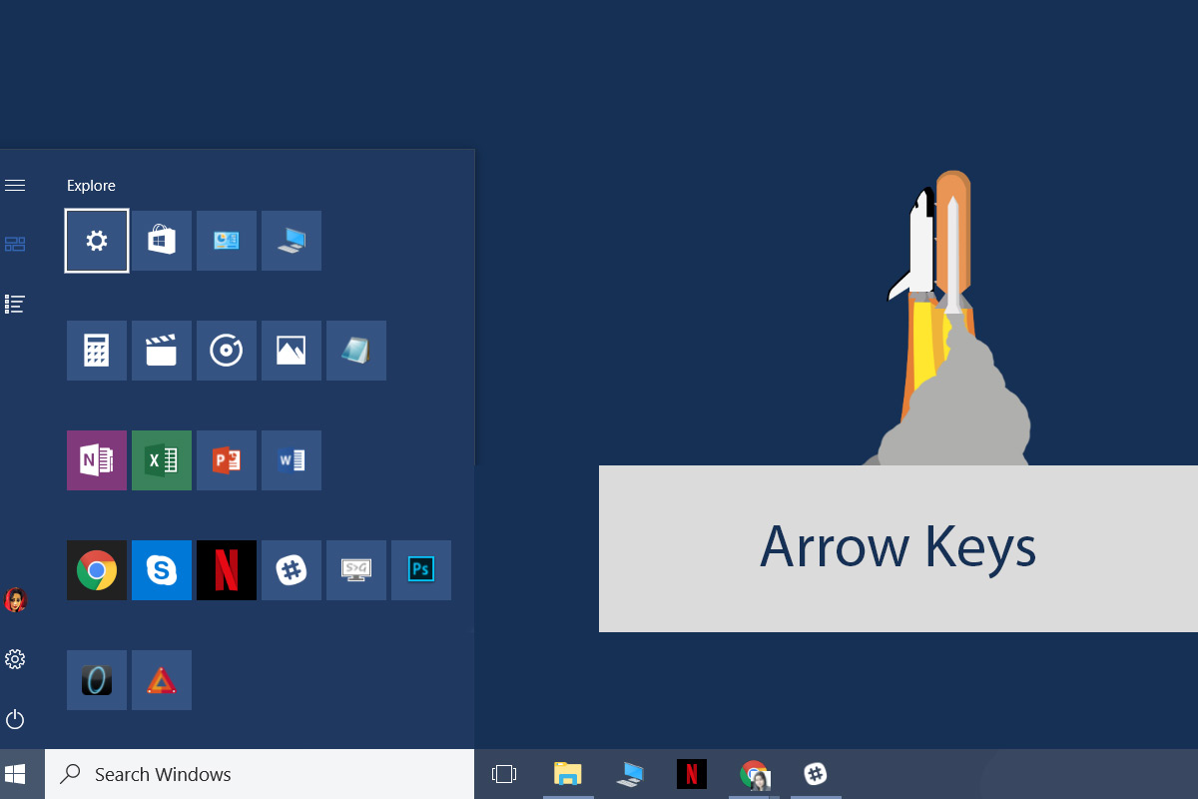Open the Settings gear tile
This screenshot has width=1198, height=799.
tap(97, 241)
